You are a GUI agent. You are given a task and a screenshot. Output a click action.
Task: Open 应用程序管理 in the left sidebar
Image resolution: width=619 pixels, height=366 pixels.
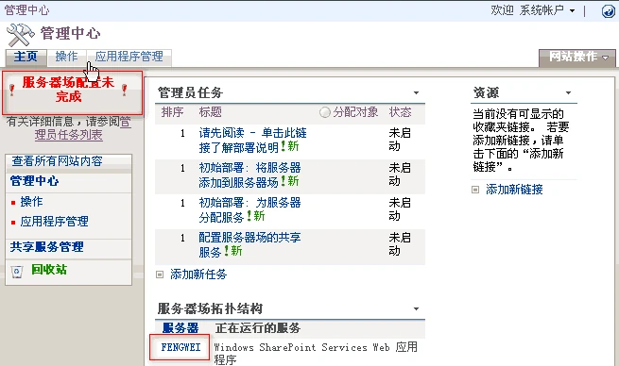[55, 222]
